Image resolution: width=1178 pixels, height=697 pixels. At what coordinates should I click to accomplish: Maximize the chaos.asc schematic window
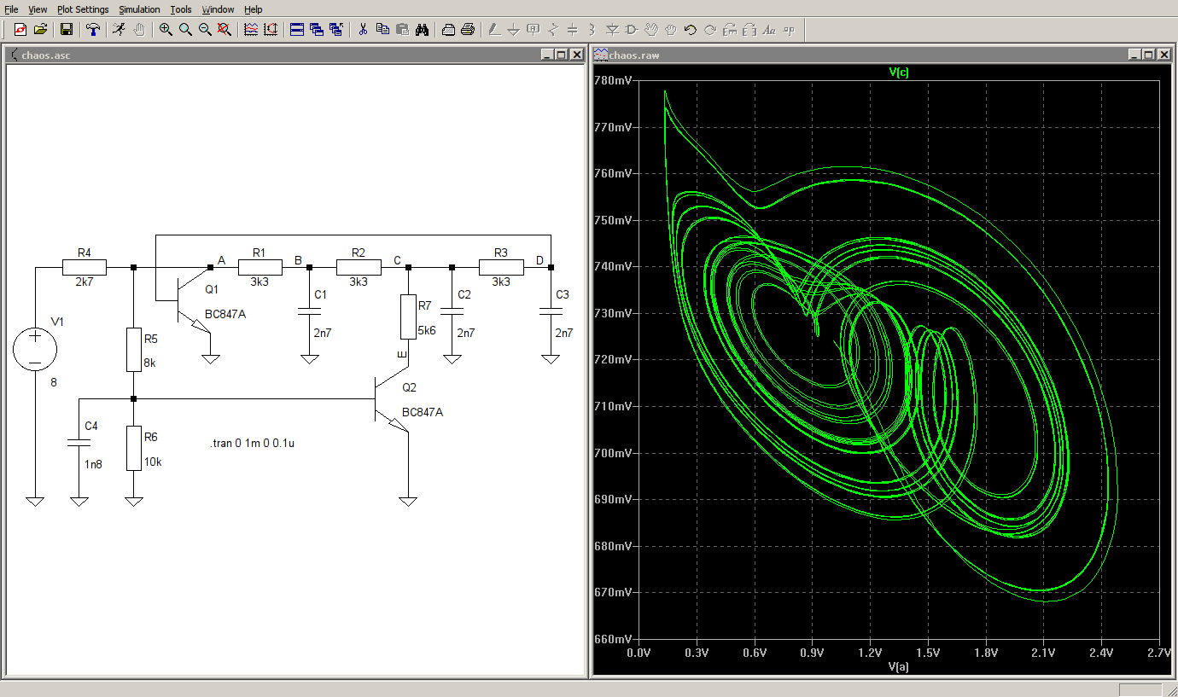[x=562, y=55]
